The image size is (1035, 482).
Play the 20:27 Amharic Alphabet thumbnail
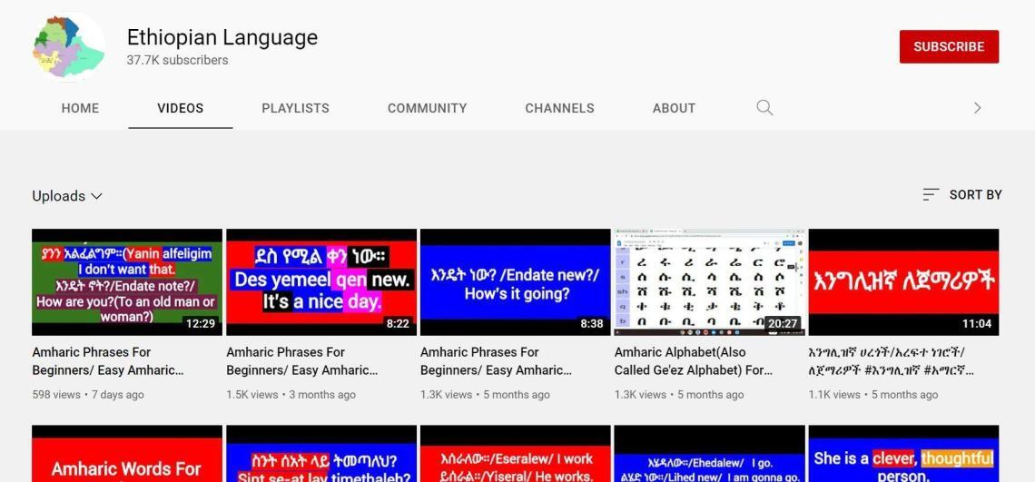(x=710, y=282)
